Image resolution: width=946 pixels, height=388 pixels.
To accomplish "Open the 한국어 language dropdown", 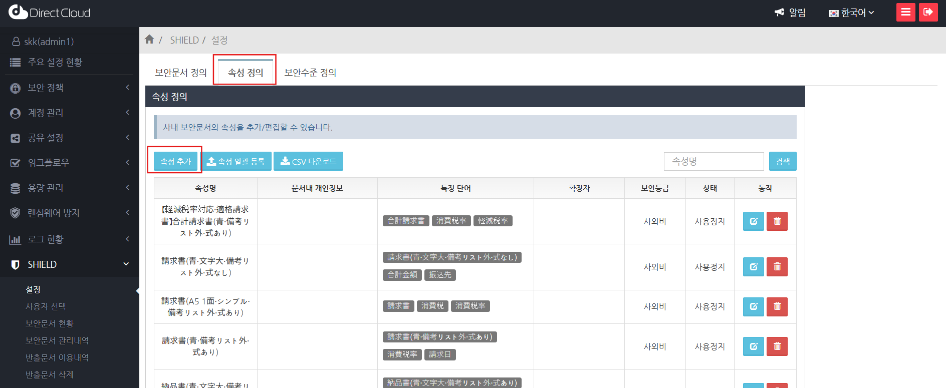I will (x=851, y=13).
